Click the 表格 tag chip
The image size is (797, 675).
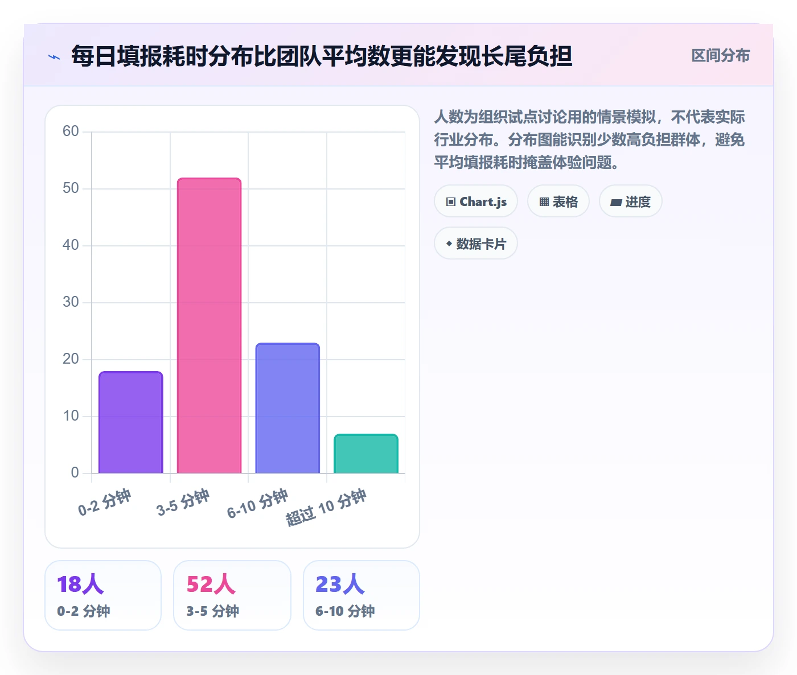[x=558, y=201]
